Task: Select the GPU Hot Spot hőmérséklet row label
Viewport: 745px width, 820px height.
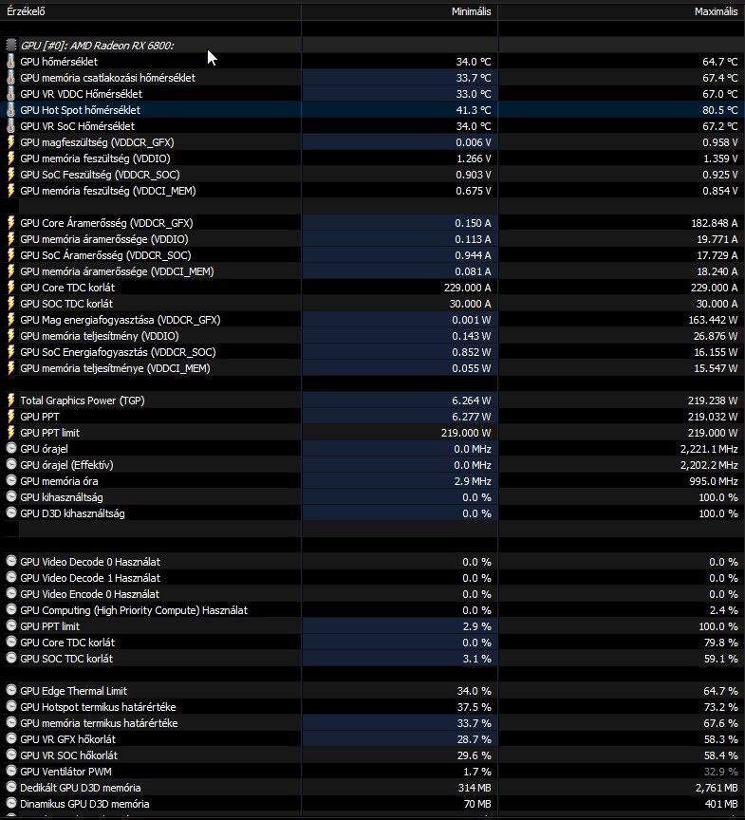Action: pyautogui.click(x=80, y=110)
